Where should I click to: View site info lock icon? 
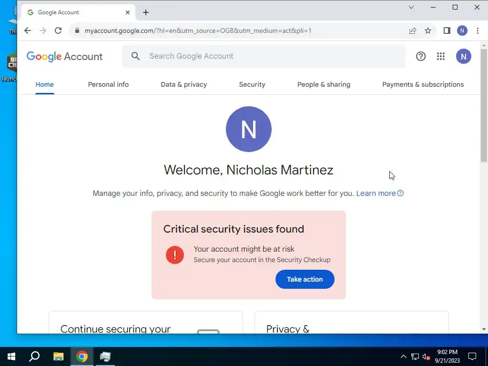pyautogui.click(x=77, y=30)
